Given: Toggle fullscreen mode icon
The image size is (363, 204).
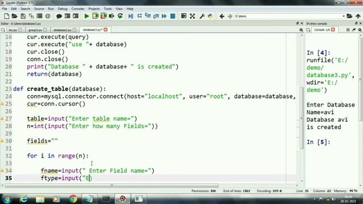Looking at the screenshot, I should click(x=192, y=16).
